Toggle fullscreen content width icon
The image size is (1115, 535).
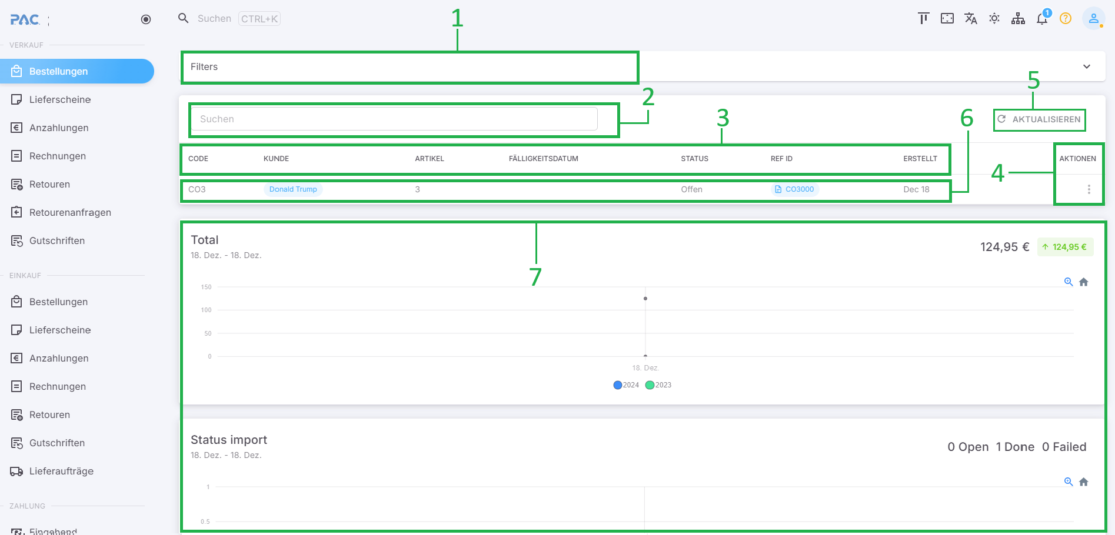[947, 19]
